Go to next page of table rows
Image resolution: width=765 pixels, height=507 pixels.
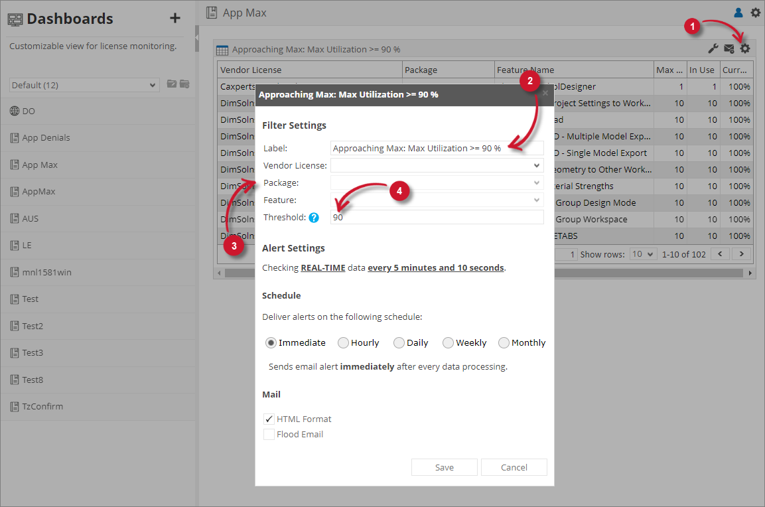742,254
